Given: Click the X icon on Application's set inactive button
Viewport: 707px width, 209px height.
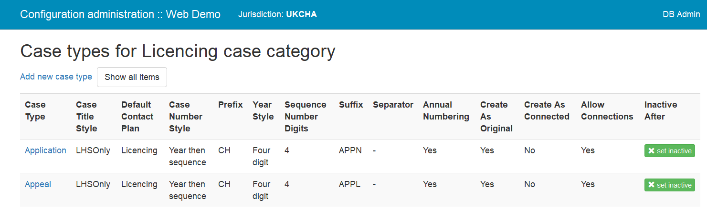Looking at the screenshot, I should click(651, 151).
